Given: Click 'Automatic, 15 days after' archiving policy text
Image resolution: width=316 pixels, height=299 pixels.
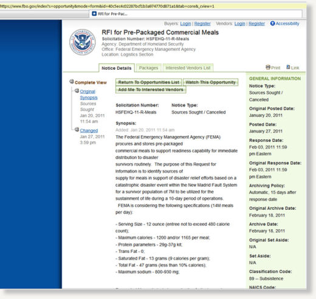Looking at the screenshot, I should (272, 192).
